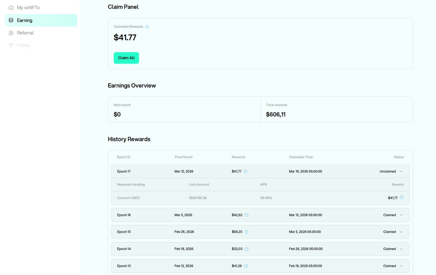Click info icon next to Epoch 14 reward $32,03
This screenshot has height=275, width=436.
[246, 249]
